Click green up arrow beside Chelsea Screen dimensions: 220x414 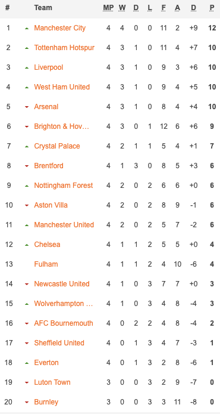(27, 245)
